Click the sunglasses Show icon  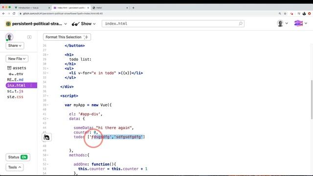(76, 24)
